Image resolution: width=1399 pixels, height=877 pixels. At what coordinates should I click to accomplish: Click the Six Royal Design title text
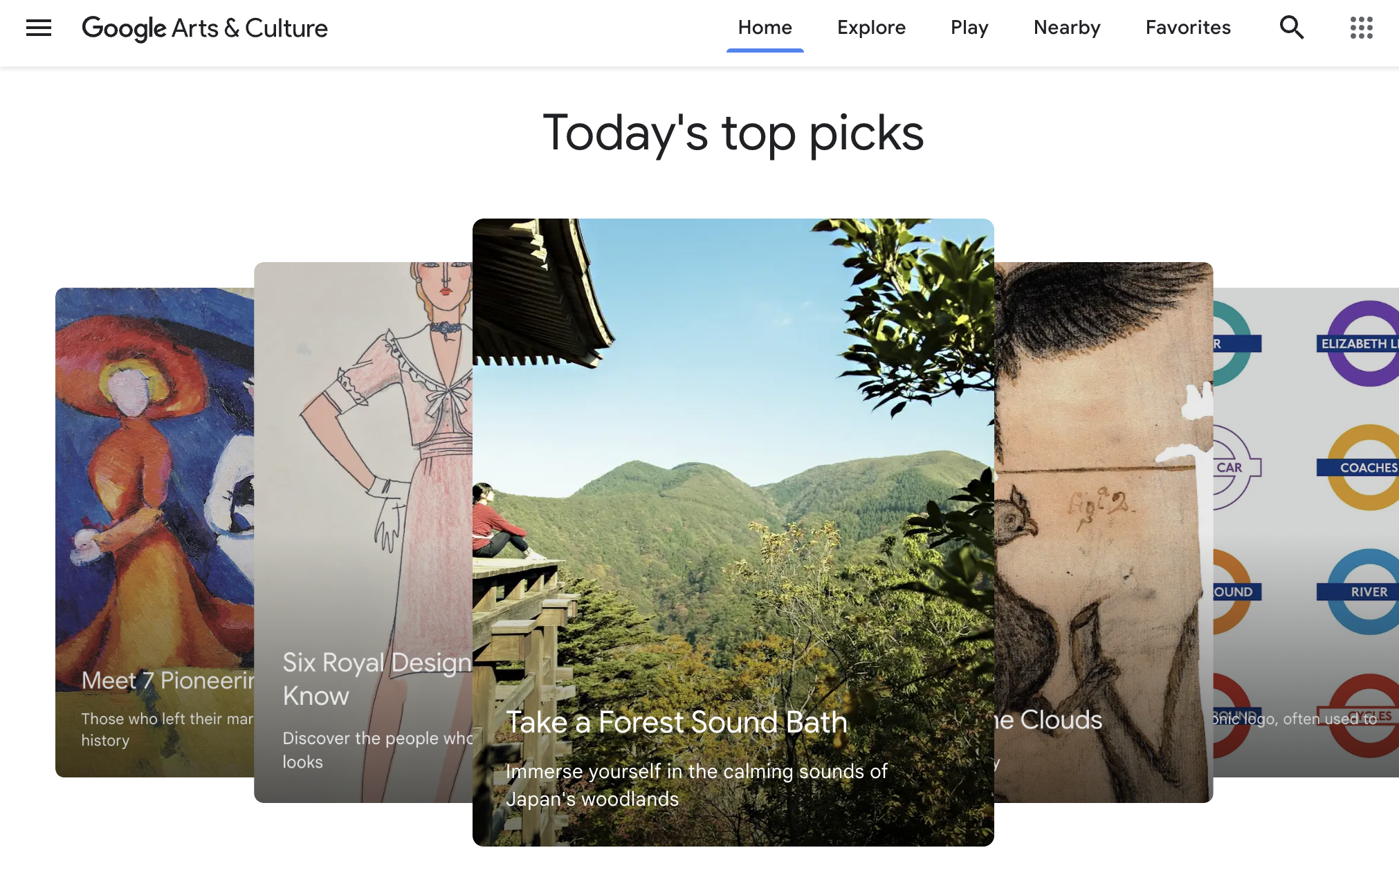pyautogui.click(x=377, y=678)
